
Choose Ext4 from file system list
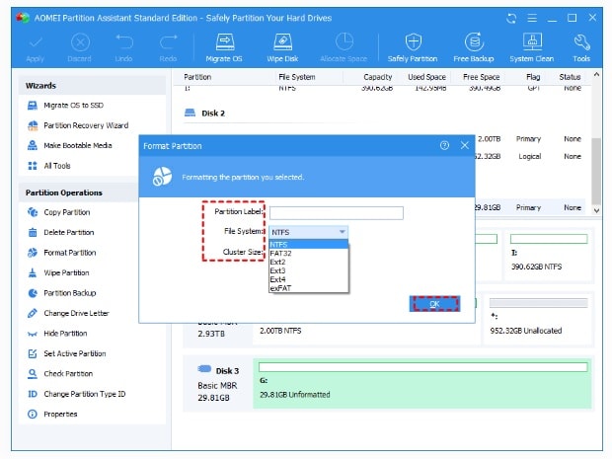pos(308,279)
